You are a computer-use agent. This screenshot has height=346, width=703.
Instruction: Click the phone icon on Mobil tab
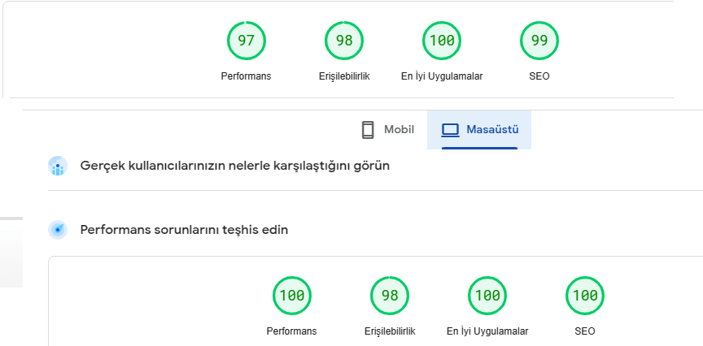click(368, 130)
